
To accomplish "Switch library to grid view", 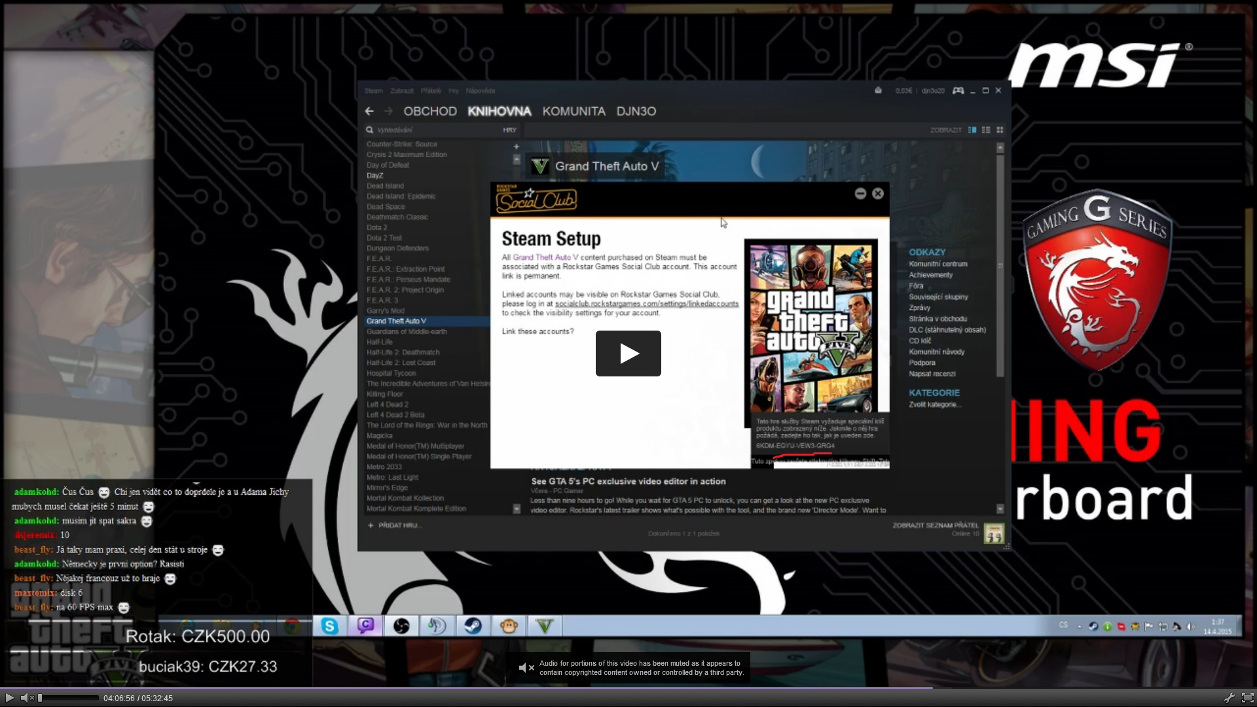I will pos(1000,130).
